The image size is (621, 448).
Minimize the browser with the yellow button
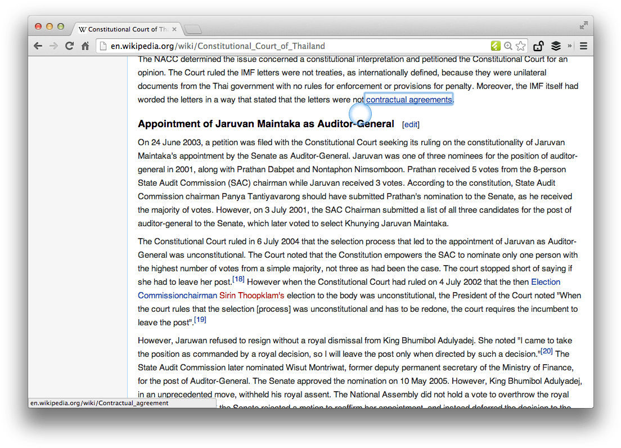point(49,26)
